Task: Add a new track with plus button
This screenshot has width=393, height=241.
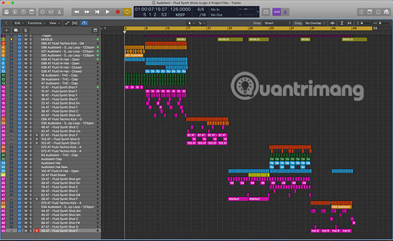Action: pos(7,30)
